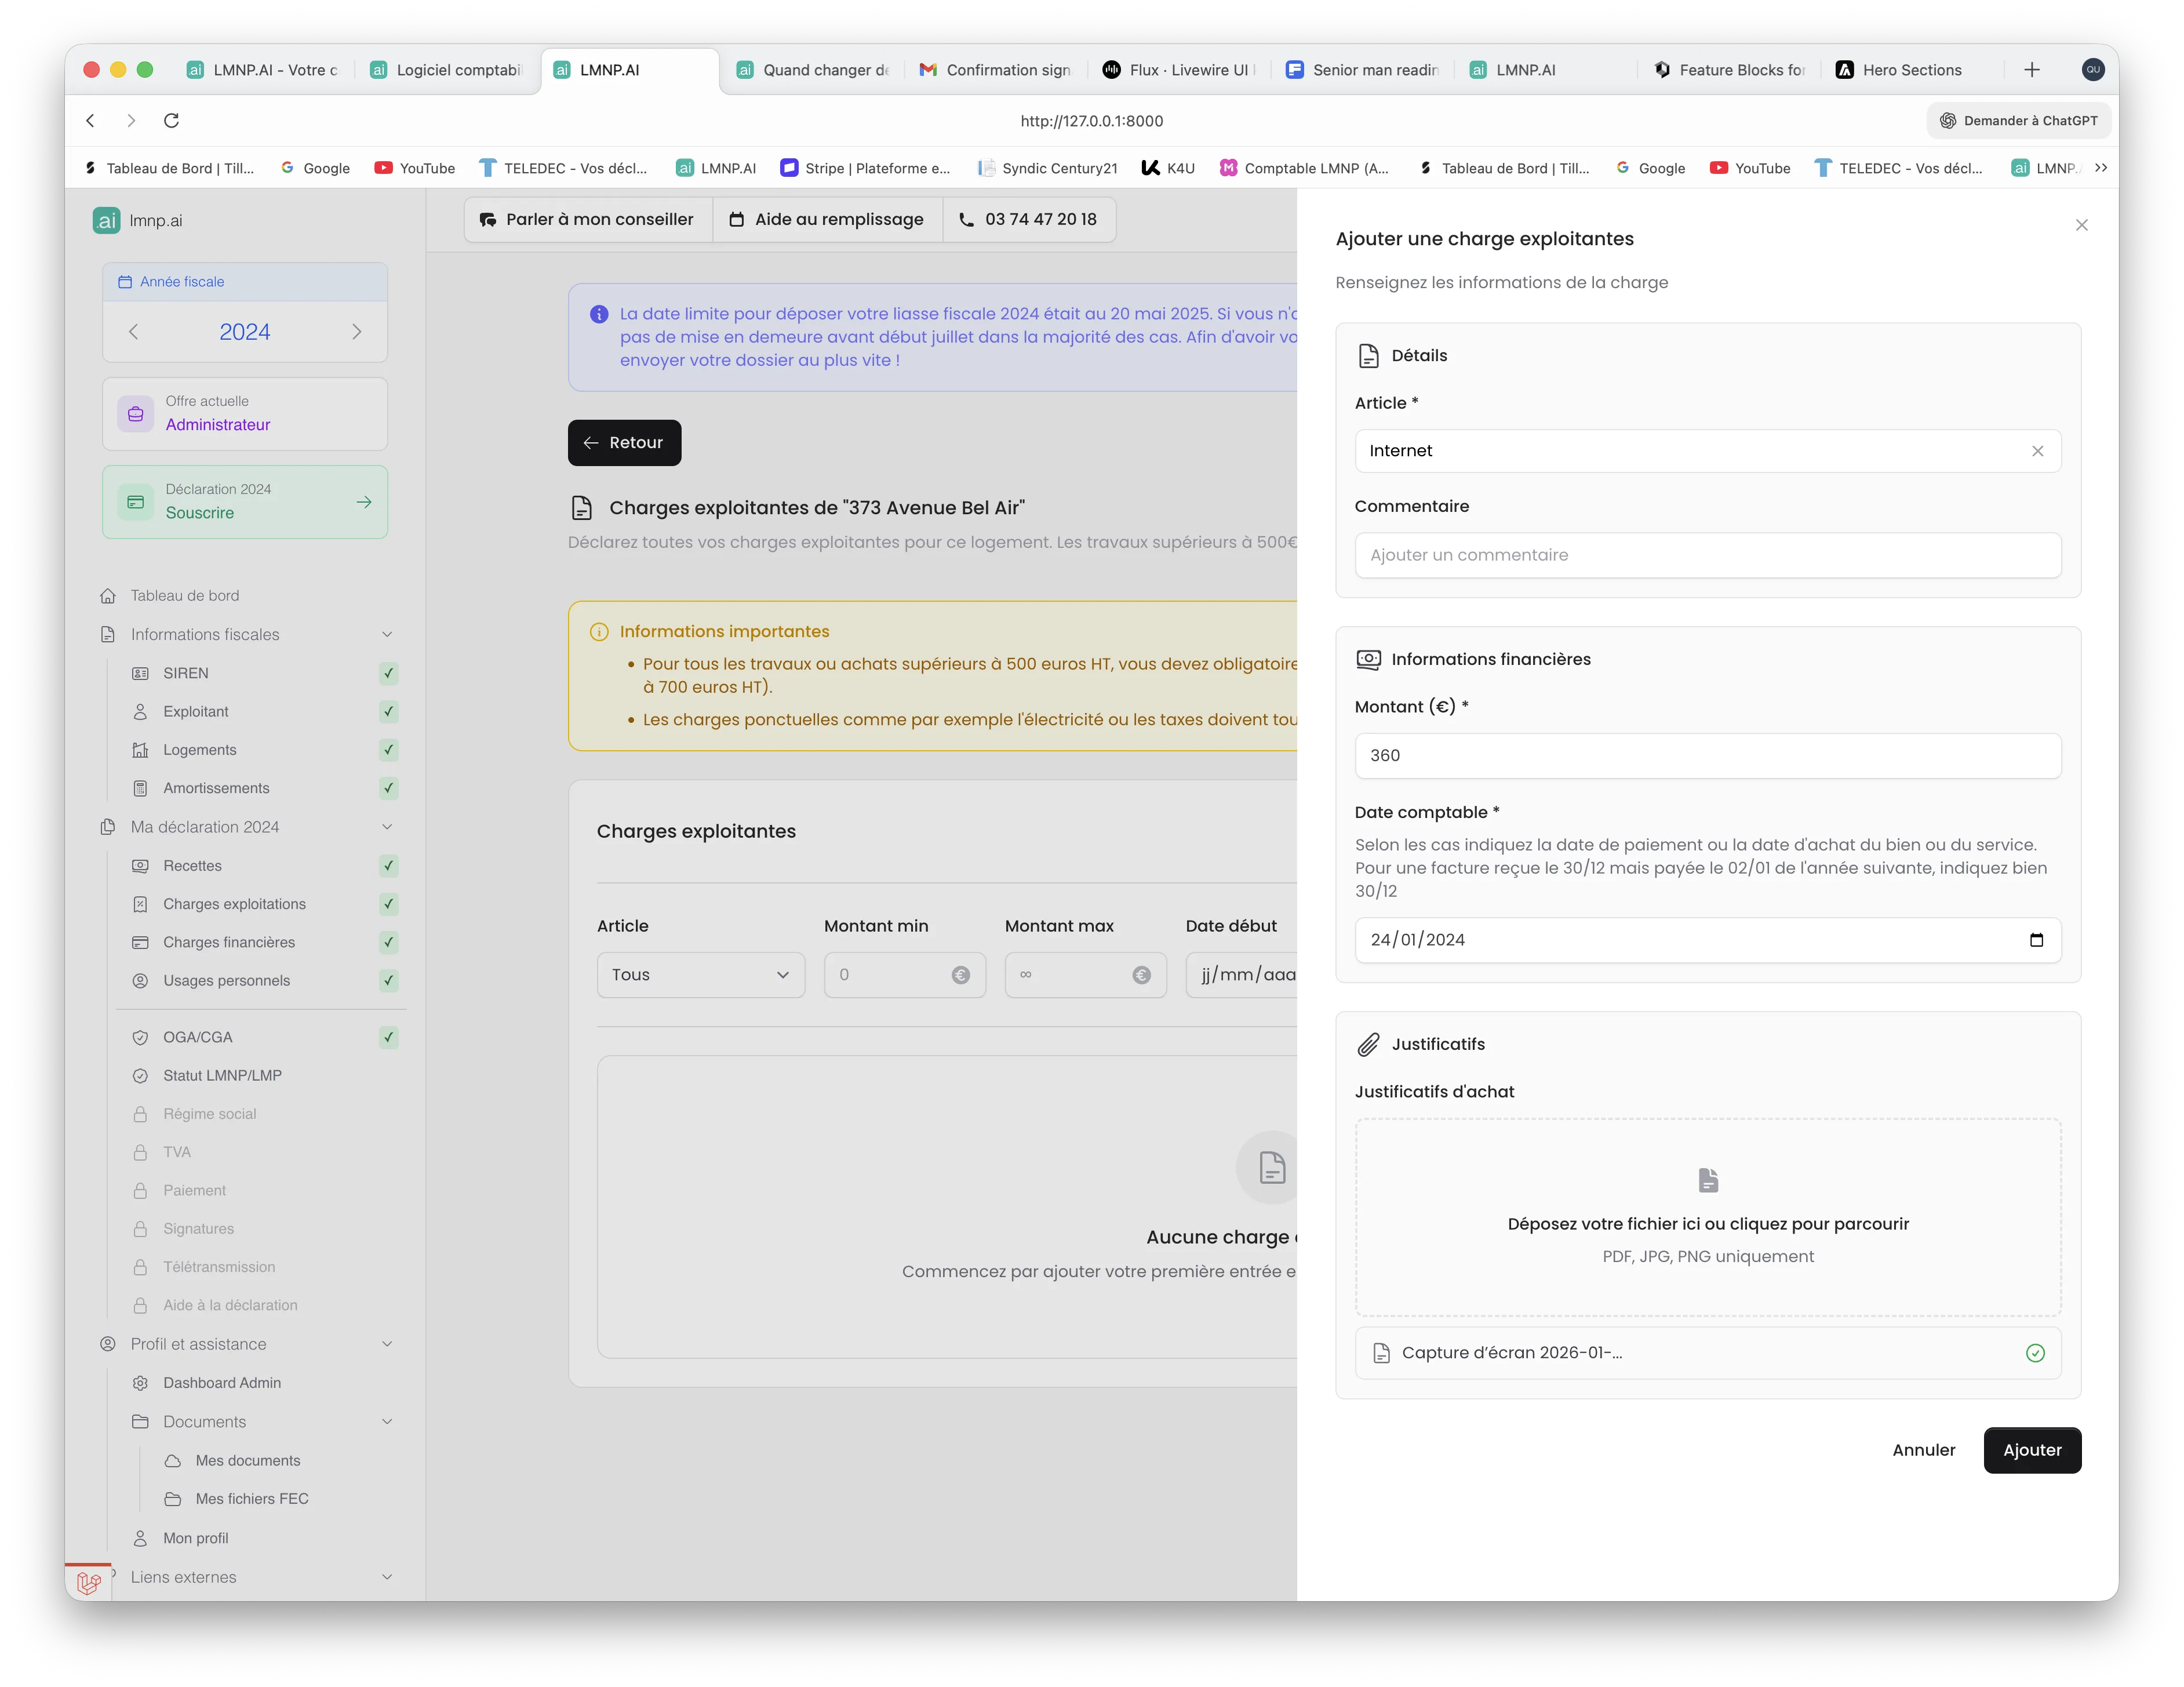Close the add charge side panel
Viewport: 2184px width, 1687px height.
2081,225
